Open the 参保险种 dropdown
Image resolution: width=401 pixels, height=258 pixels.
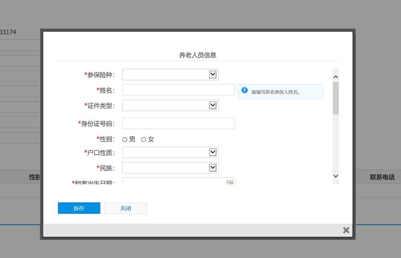coord(170,75)
